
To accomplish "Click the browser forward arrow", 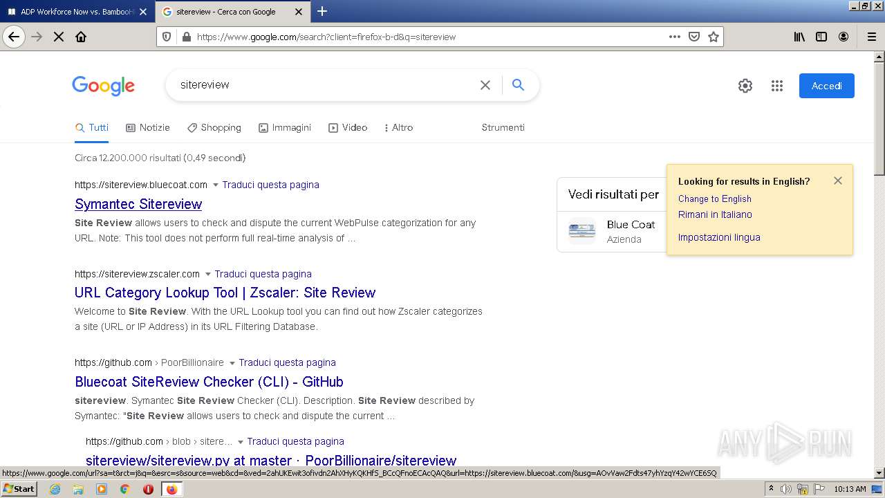I will click(x=37, y=37).
